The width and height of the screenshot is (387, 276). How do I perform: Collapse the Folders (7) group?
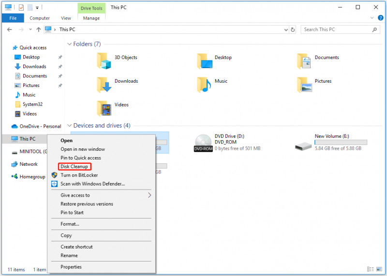pyautogui.click(x=69, y=44)
